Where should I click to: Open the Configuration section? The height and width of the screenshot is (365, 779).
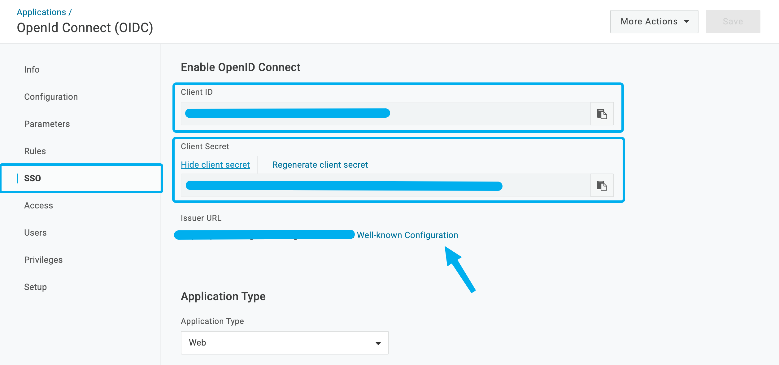[x=51, y=96]
